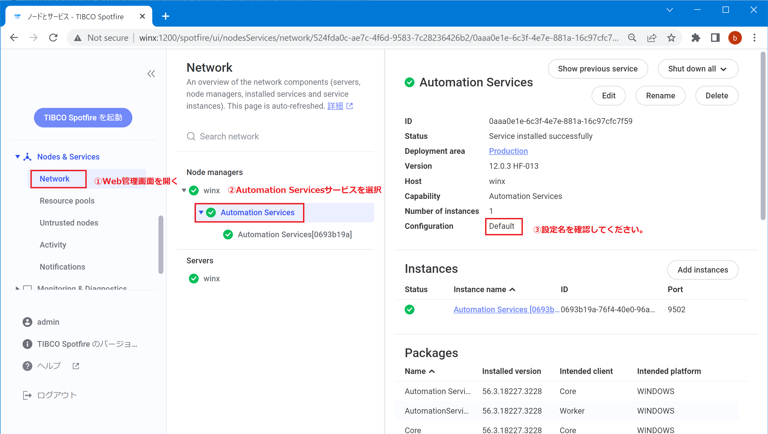The height and width of the screenshot is (434, 768).
Task: Click the browser back arrow
Action: click(x=14, y=38)
